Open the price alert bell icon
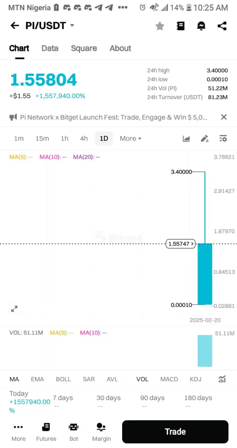The width and height of the screenshot is (237, 448). click(x=201, y=26)
